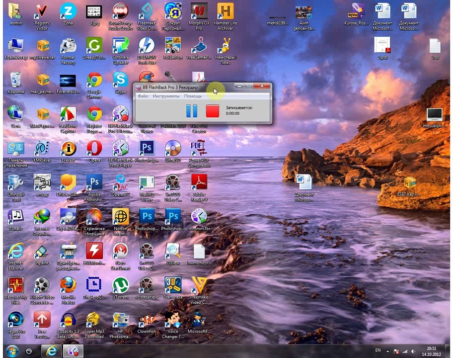453x358 pixels.
Task: Select the Tunatic desktop icon
Action: point(15,220)
